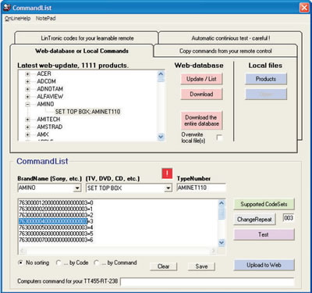This screenshot has width=312, height=293.
Task: Select SET TOP BOX; AMINET110 tree item
Action: tap(87, 112)
